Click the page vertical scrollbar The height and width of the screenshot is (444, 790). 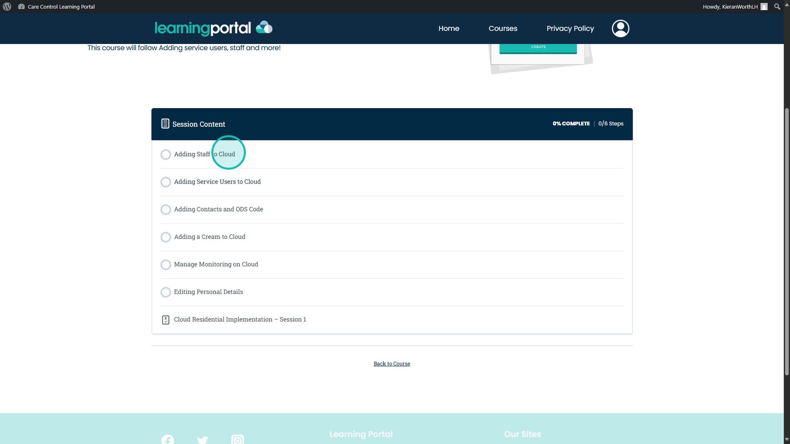787,242
